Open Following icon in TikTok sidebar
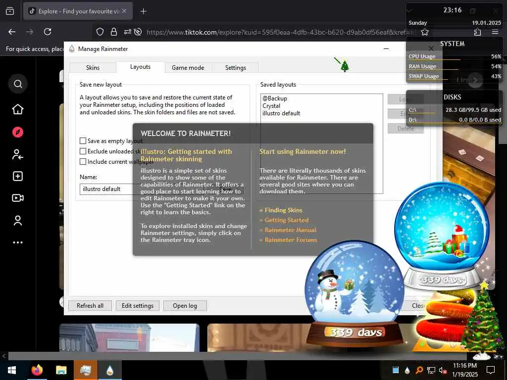507x380 pixels. [18, 154]
